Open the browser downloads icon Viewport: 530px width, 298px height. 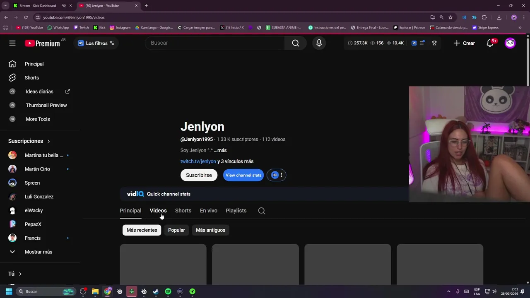[499, 17]
